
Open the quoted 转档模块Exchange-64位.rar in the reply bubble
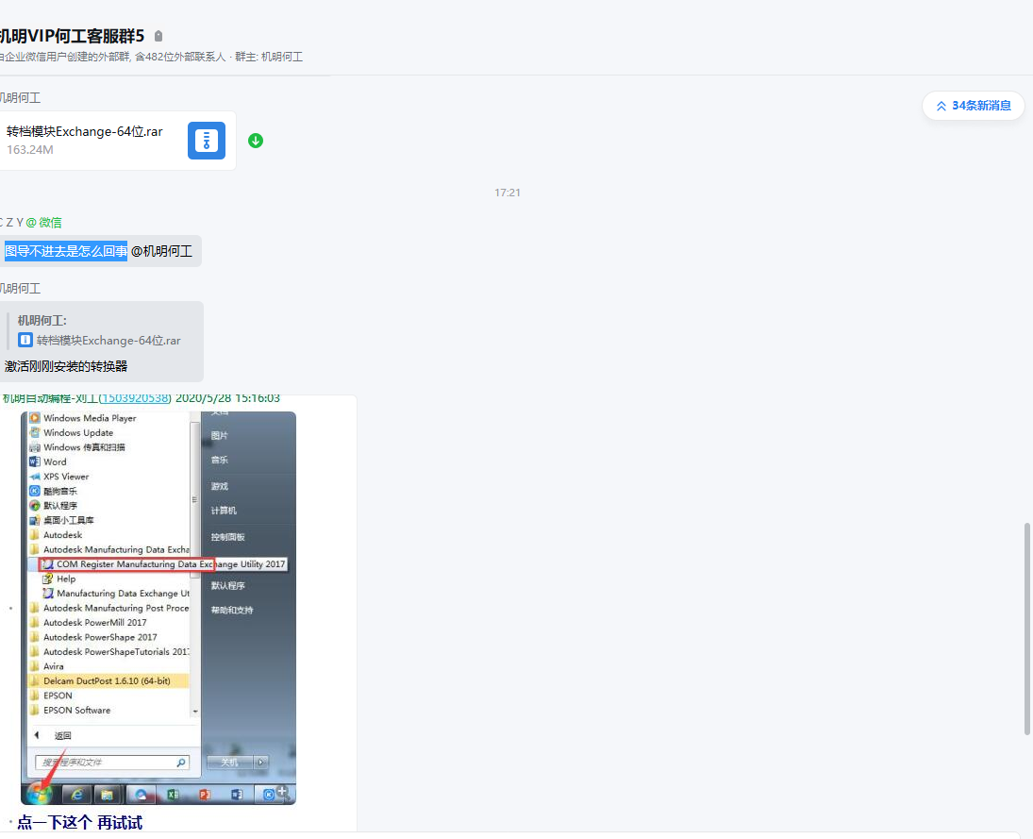pos(108,340)
